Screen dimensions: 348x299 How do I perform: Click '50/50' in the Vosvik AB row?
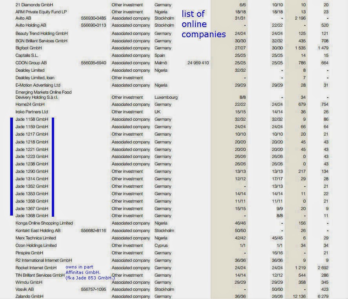277,290
